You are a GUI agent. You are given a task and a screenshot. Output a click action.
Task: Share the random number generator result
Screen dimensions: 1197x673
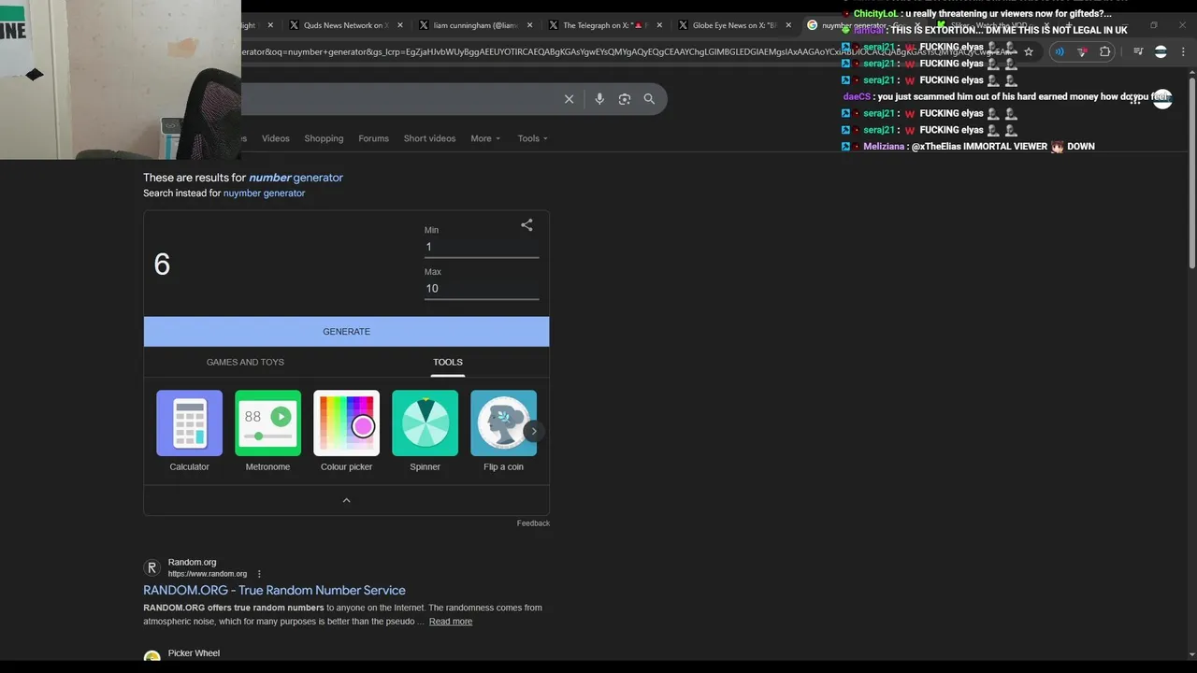tap(526, 225)
